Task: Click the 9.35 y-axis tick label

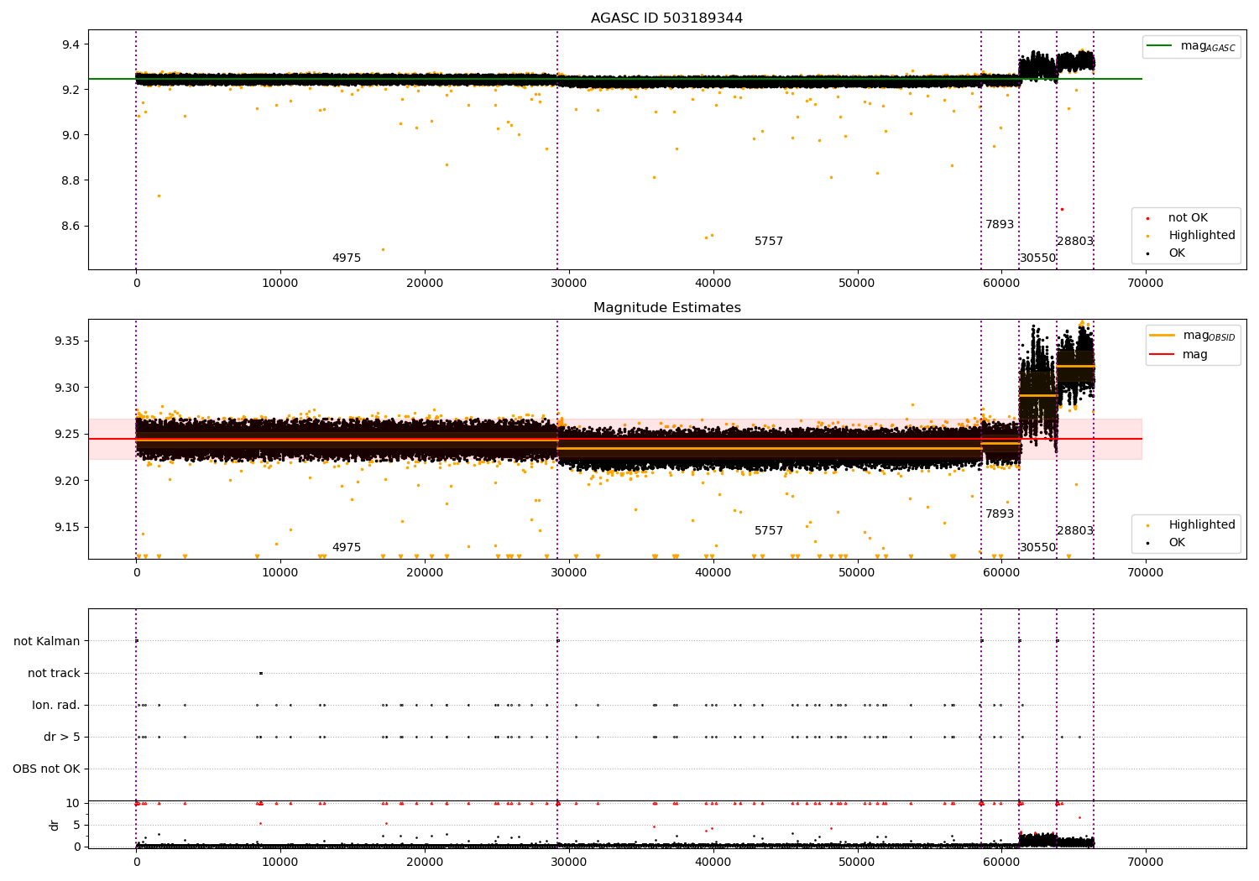Action: coord(67,341)
